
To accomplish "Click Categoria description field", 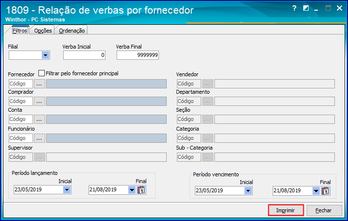I will [275, 138].
